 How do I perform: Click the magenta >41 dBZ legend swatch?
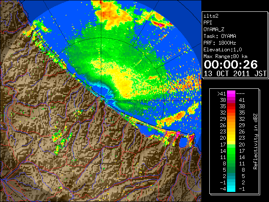pos(231,93)
